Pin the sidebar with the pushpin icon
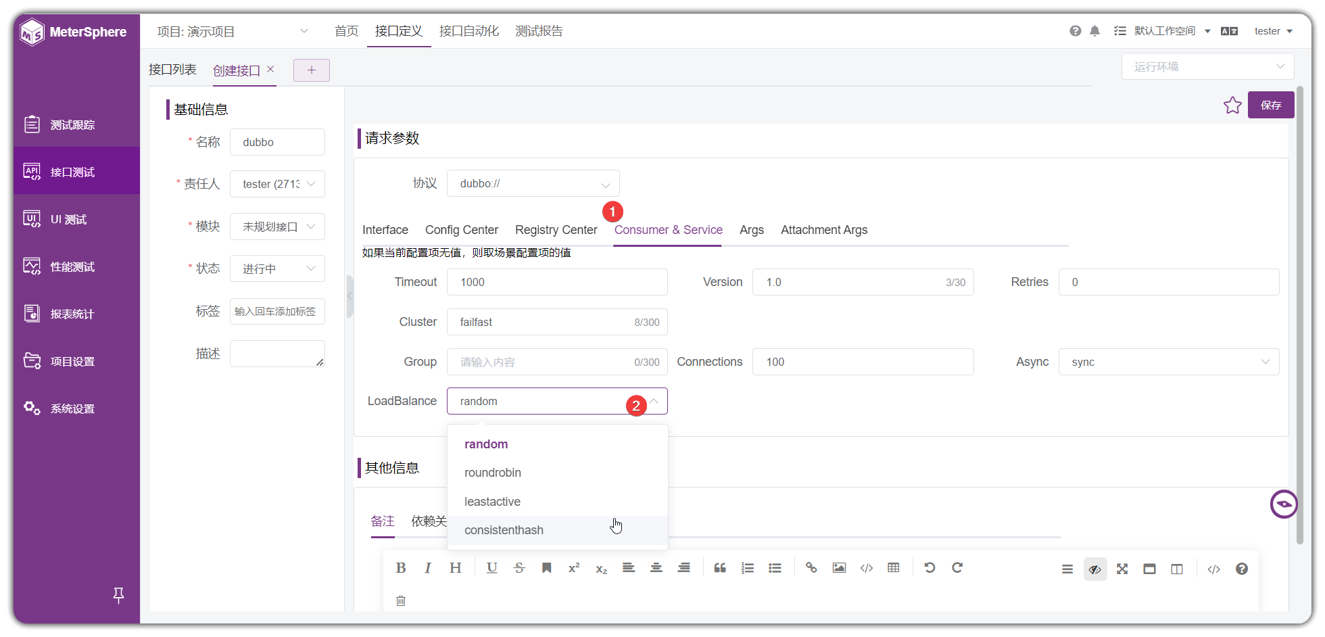 click(x=118, y=595)
